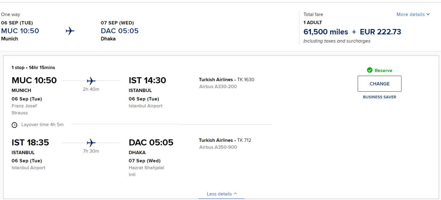The height and width of the screenshot is (200, 441).
Task: Click the Airbus A350-900 aircraft text
Action: [x=218, y=147]
